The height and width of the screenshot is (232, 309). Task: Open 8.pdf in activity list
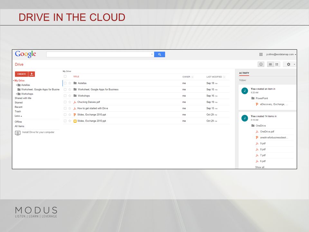click(x=263, y=149)
